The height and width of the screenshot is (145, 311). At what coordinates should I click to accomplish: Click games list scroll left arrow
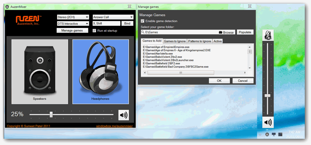coord(144,73)
